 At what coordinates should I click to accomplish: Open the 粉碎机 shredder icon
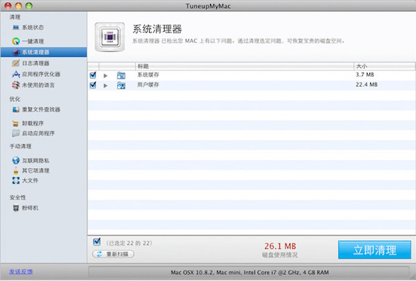coord(16,208)
